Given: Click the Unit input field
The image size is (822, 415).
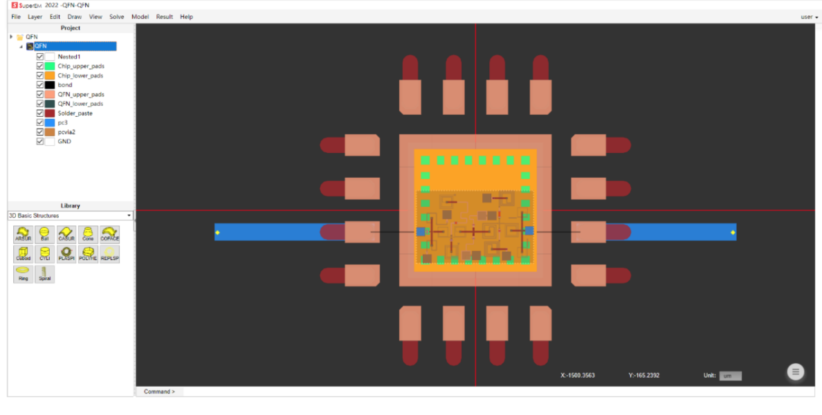Looking at the screenshot, I should tap(730, 376).
